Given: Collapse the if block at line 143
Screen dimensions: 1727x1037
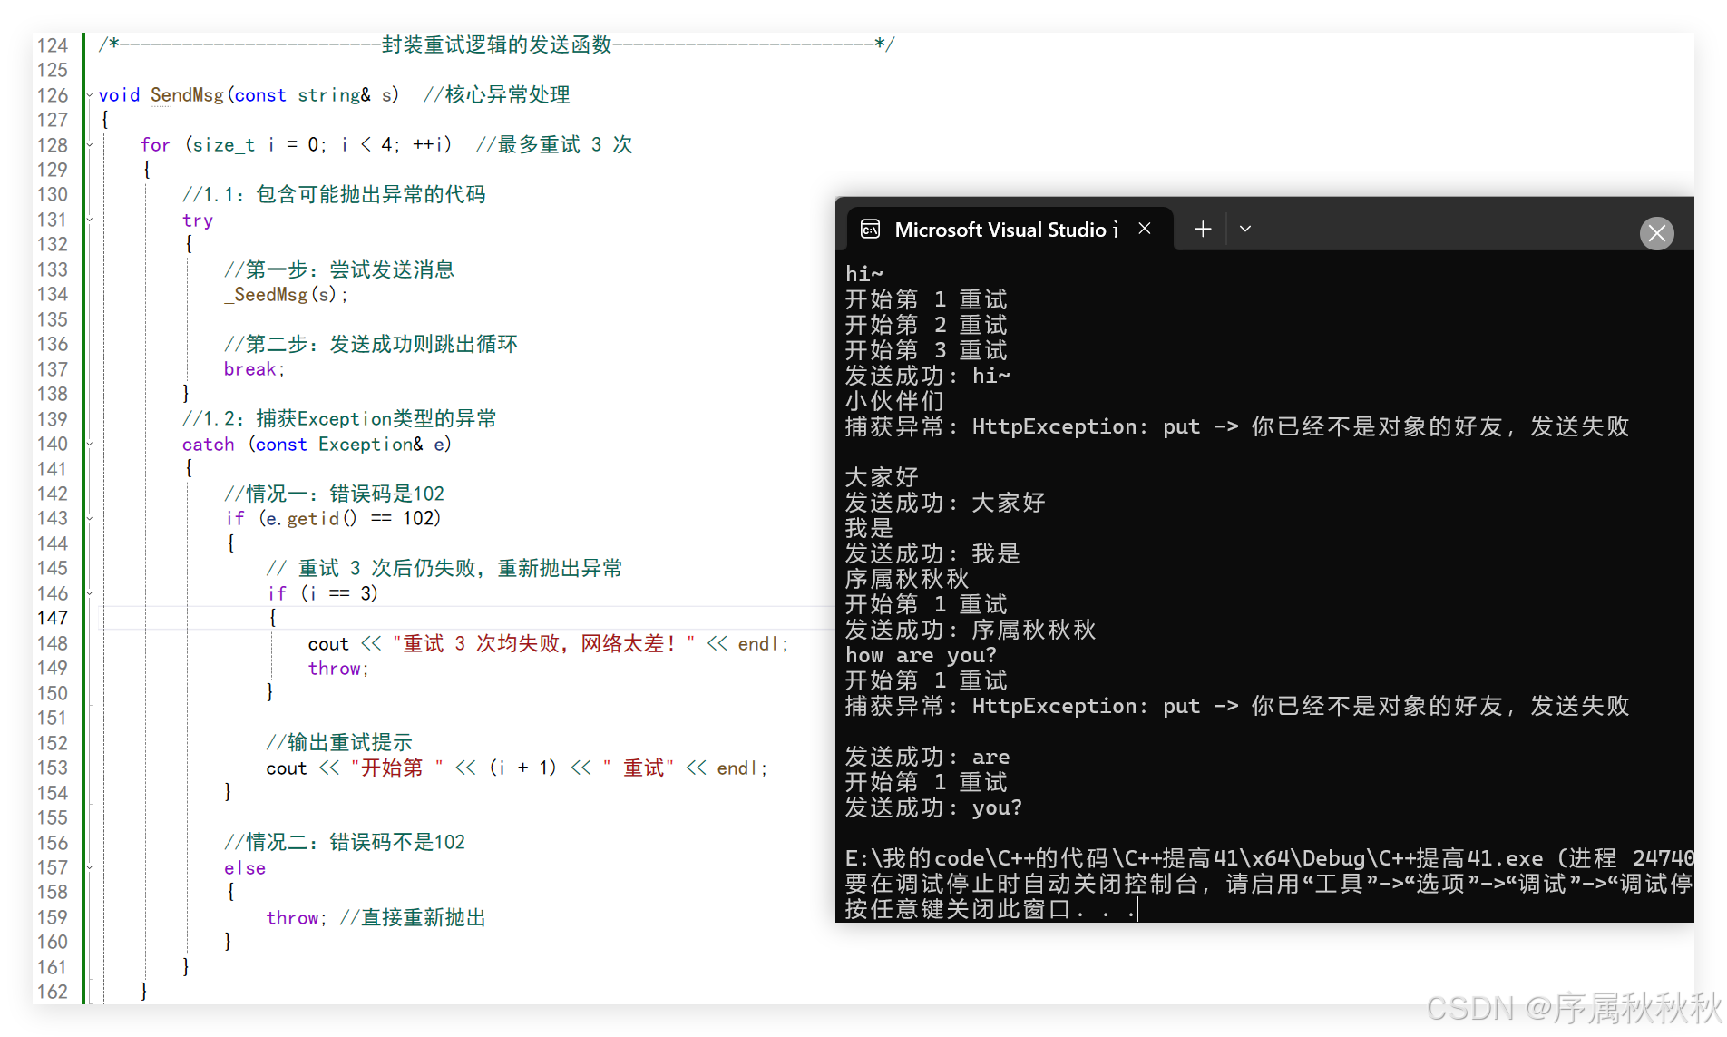Looking at the screenshot, I should 88,518.
